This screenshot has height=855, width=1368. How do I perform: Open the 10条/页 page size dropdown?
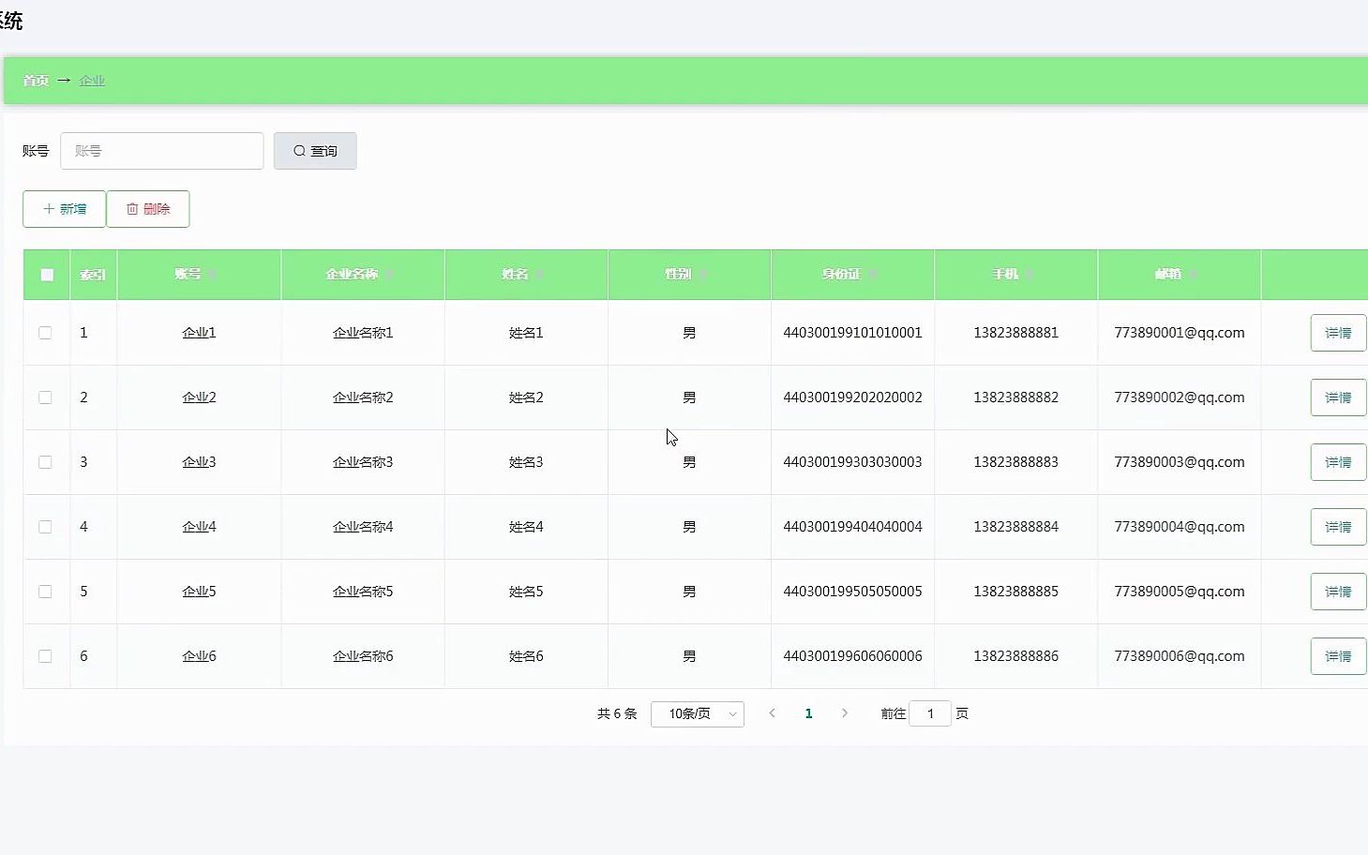[x=698, y=714]
